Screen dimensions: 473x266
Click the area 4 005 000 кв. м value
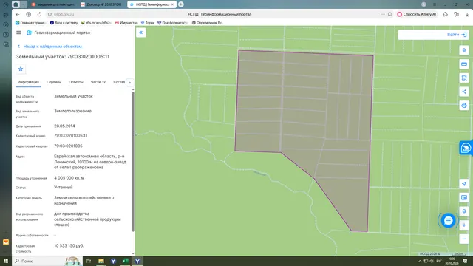[x=69, y=178]
